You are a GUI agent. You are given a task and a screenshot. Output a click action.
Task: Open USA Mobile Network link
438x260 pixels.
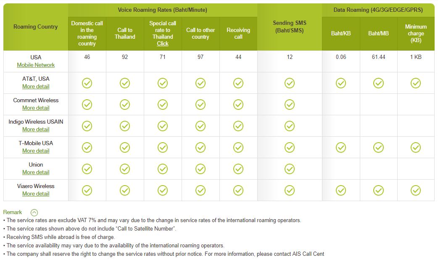coord(36,65)
